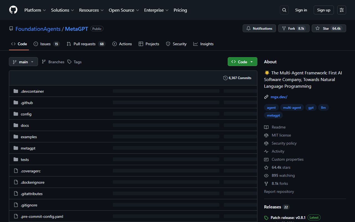
Task: Click the Sign up button
Action: 323,10
